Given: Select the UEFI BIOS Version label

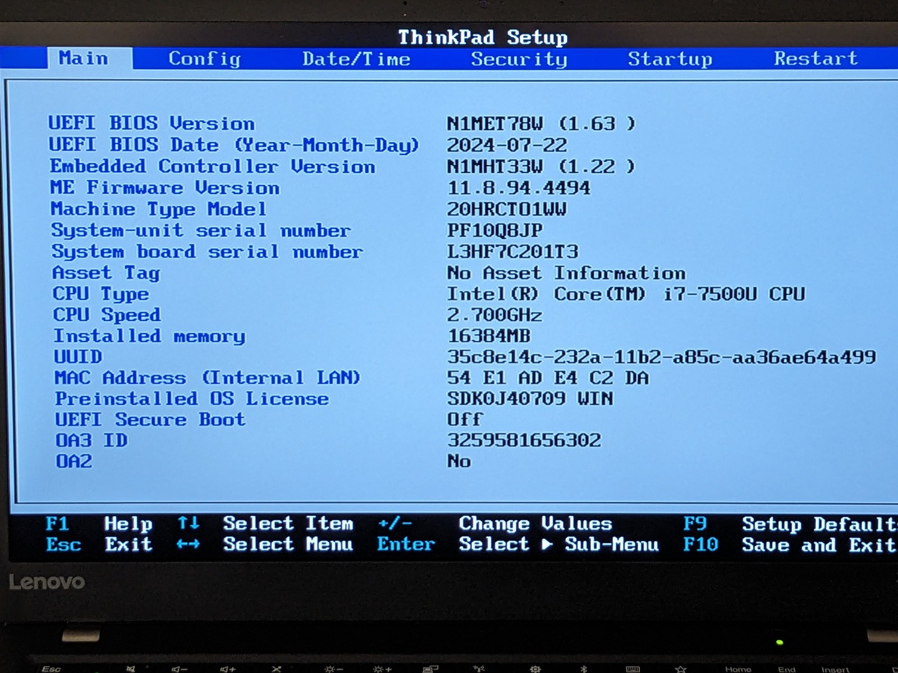Looking at the screenshot, I should point(152,123).
